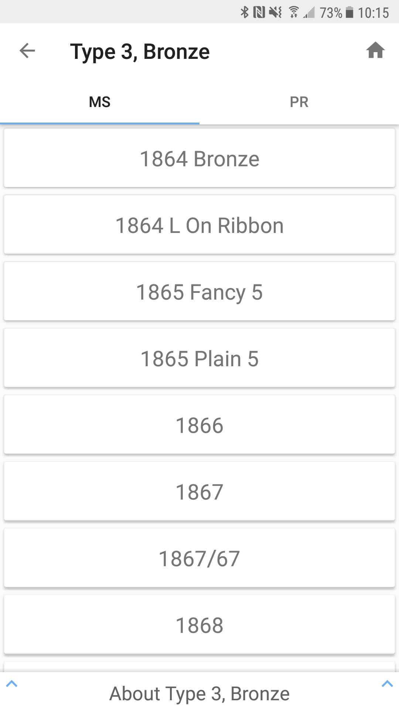Tap the 1868 list entry

click(x=199, y=625)
